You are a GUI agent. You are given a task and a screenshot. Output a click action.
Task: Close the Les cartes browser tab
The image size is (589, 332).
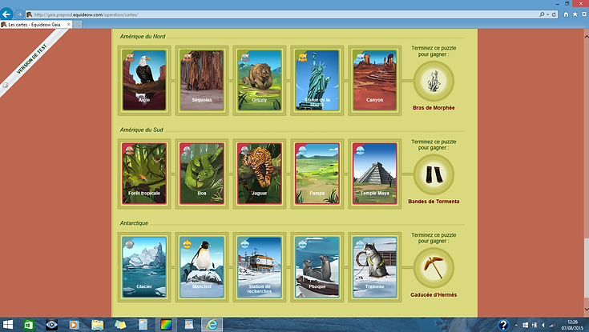tap(68, 24)
